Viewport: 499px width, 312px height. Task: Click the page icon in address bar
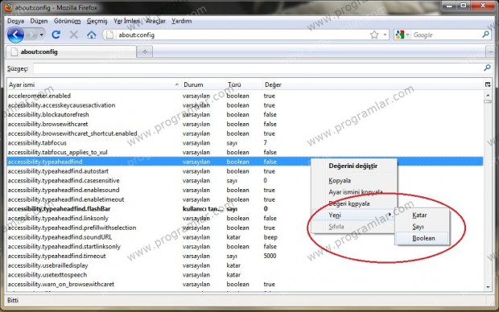(109, 35)
